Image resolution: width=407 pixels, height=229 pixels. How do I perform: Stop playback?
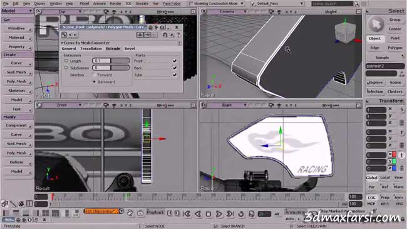(209, 214)
